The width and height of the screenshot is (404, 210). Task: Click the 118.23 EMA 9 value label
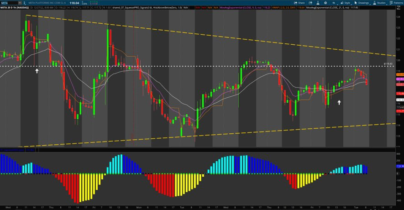[x=267, y=8]
